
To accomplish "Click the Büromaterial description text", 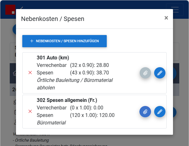I will point(51,123).
